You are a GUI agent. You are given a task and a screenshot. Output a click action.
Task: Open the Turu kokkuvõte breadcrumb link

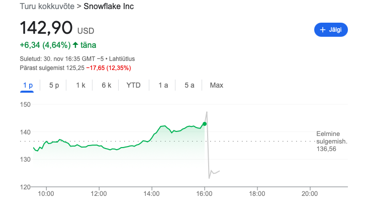[x=47, y=7]
